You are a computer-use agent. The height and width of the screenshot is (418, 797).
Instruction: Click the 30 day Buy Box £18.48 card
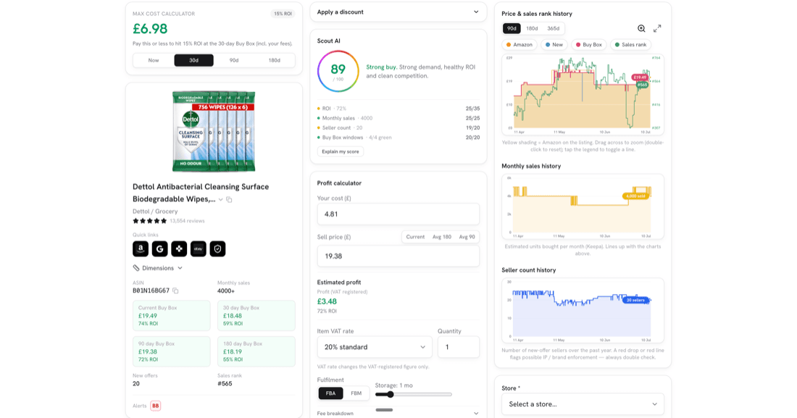point(256,315)
